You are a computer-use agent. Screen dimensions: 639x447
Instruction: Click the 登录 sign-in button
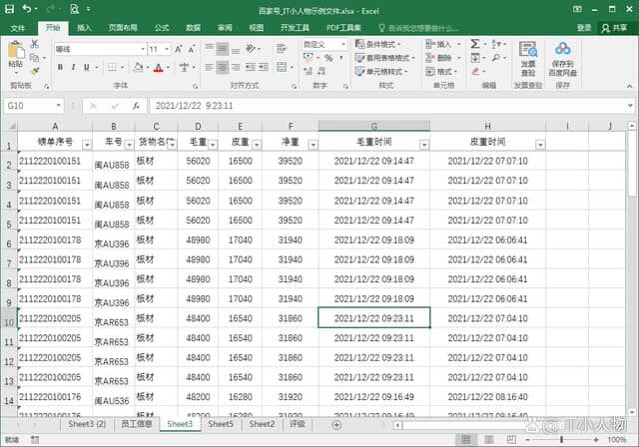(x=583, y=28)
